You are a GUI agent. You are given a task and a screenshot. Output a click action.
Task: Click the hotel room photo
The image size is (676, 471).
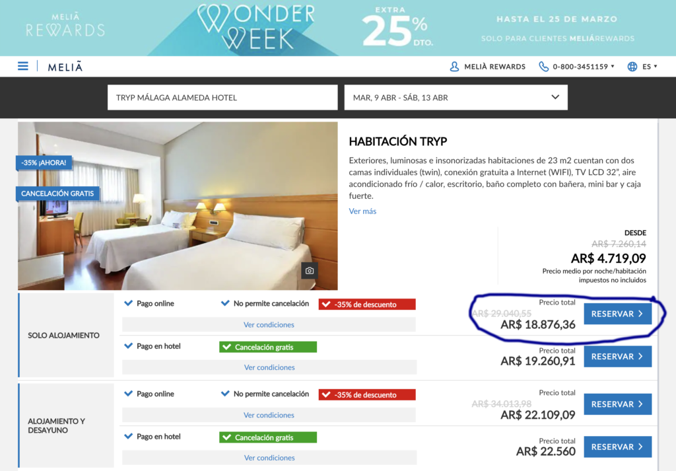click(178, 205)
